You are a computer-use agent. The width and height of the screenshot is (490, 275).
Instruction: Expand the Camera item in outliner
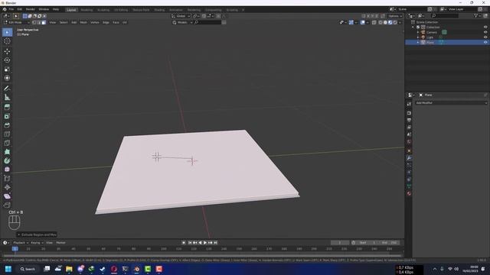point(418,32)
